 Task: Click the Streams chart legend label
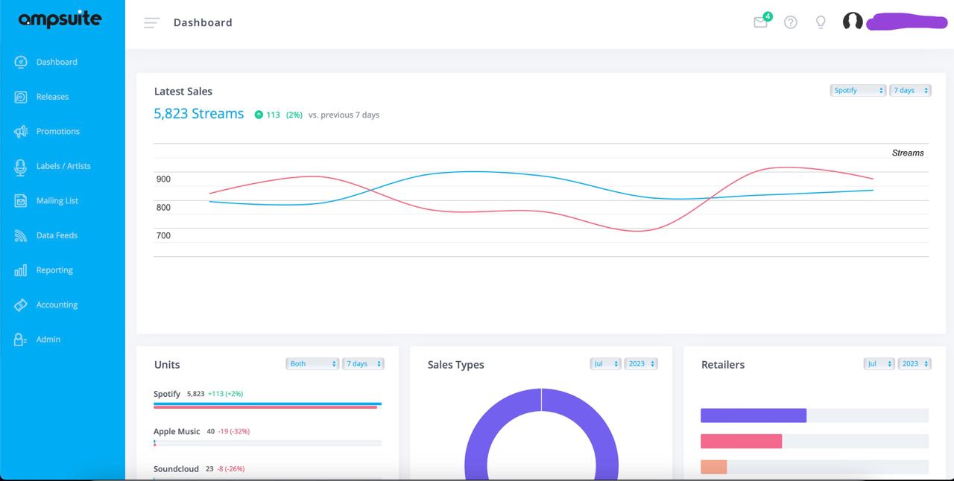pos(908,153)
